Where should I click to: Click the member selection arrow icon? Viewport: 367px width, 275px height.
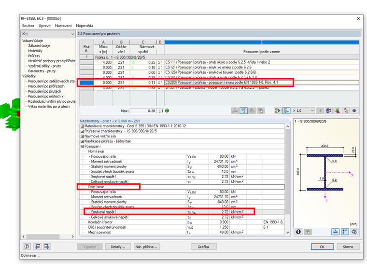278,110
